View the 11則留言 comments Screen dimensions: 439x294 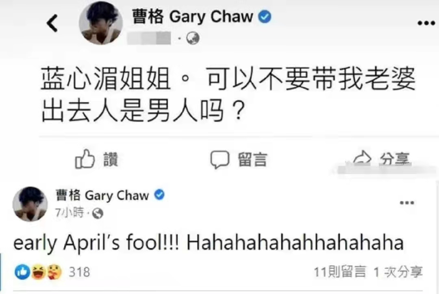click(339, 272)
